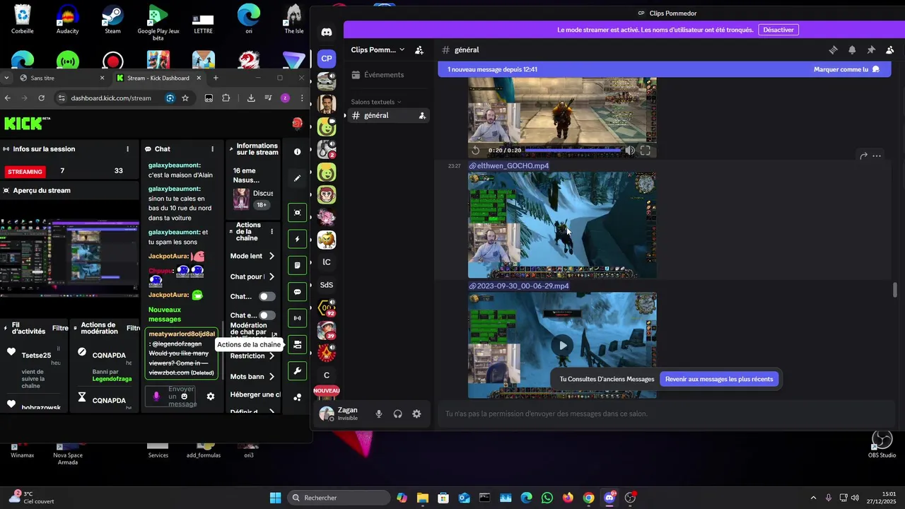
Task: Open Kick chat settings gear
Action: coord(211,397)
